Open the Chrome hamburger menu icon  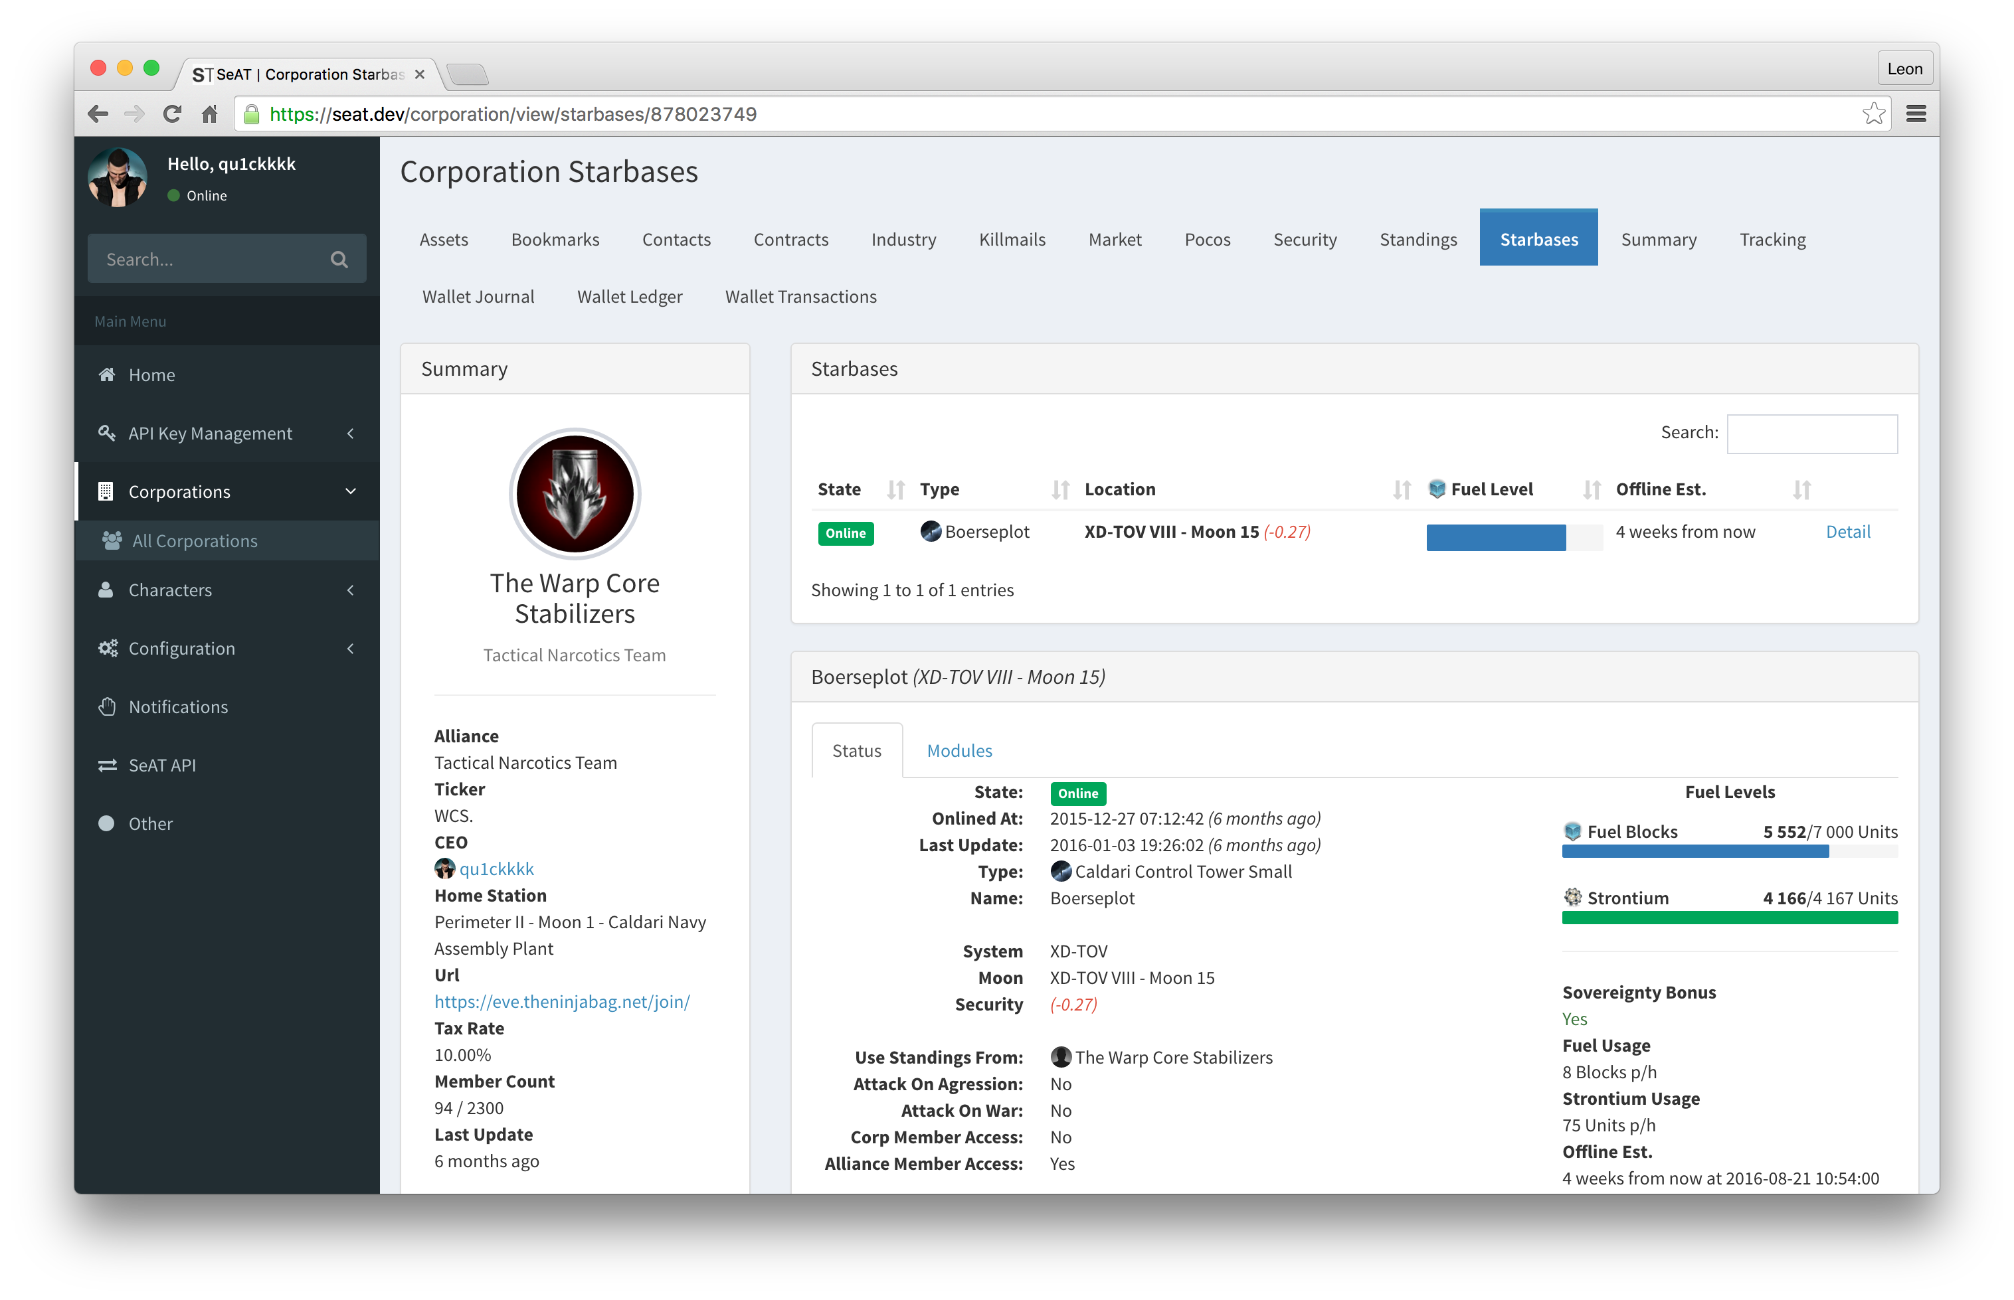click(1915, 114)
